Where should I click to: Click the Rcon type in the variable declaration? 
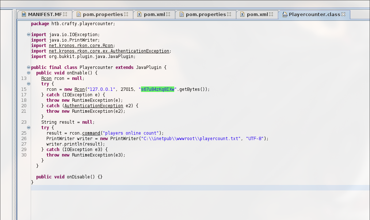pyautogui.click(x=46, y=78)
